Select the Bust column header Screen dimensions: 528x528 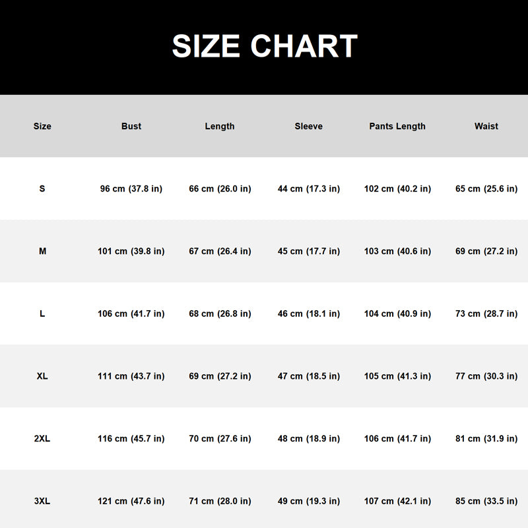click(131, 126)
